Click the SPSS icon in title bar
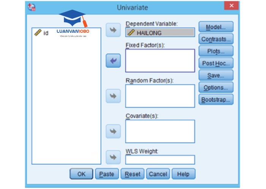 [x=32, y=7]
